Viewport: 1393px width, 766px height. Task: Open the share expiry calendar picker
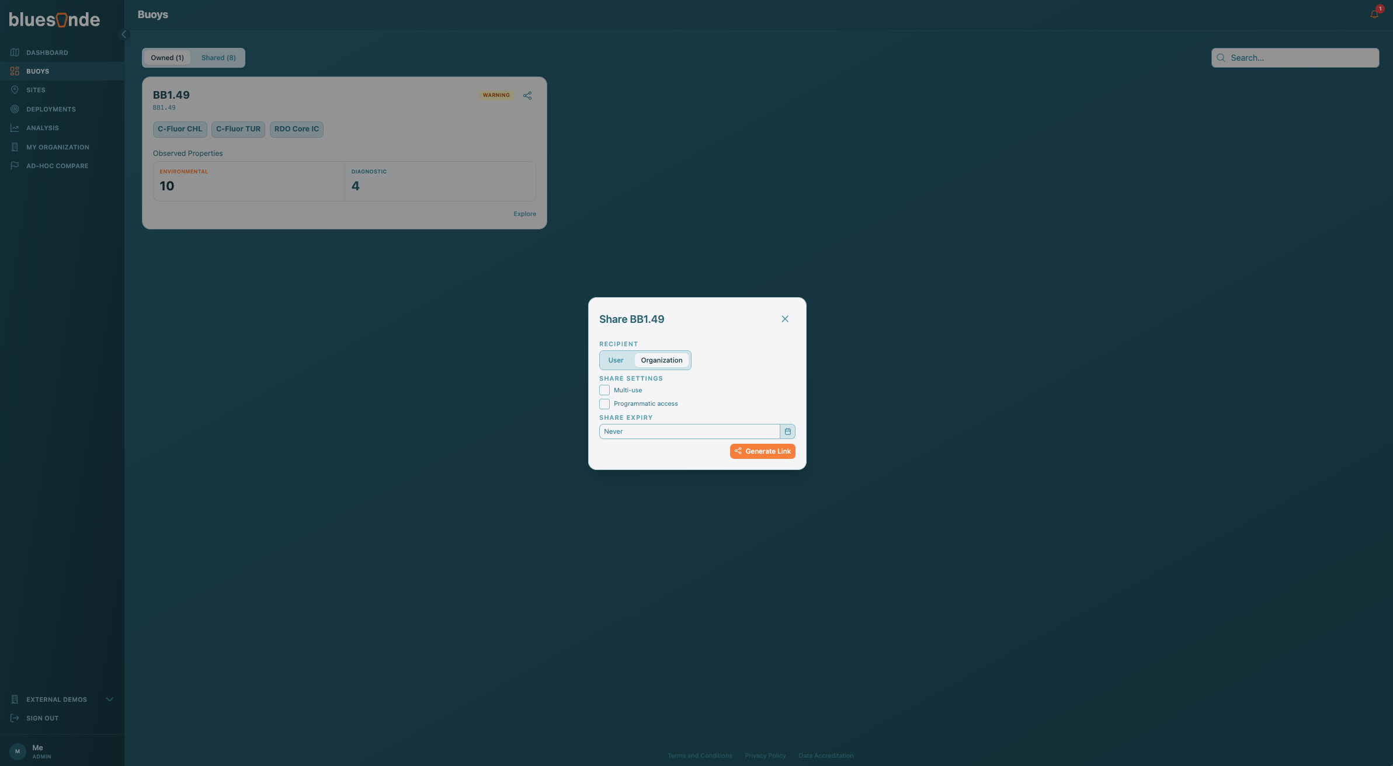787,431
